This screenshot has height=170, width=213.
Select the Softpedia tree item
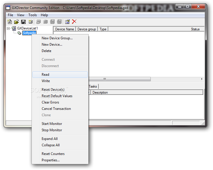coord(29,33)
